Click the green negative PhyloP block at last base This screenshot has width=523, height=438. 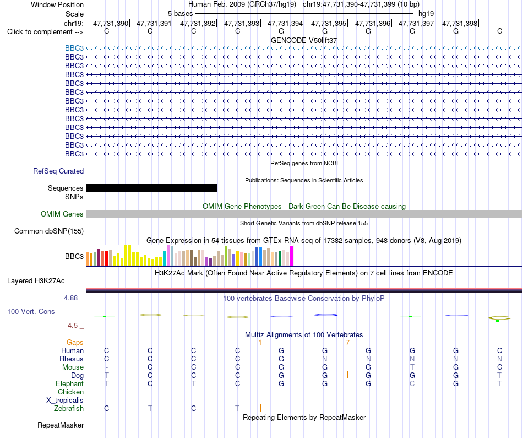[x=498, y=321]
